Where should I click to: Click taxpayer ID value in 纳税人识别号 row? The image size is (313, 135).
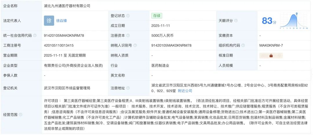click(x=172, y=45)
